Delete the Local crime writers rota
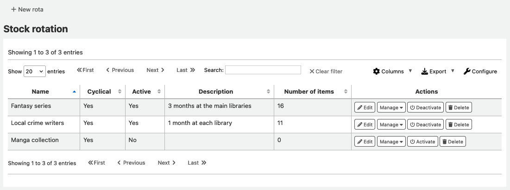510x190 pixels. (x=458, y=125)
